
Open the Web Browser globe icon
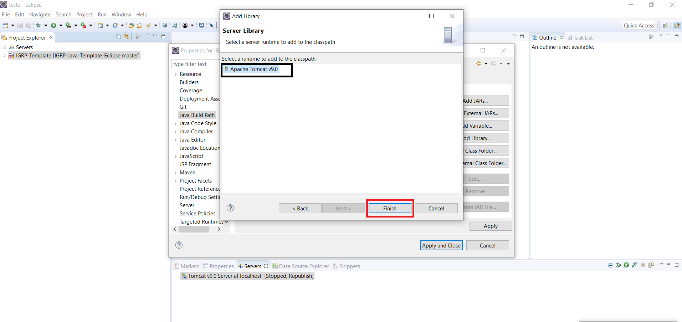(165, 25)
